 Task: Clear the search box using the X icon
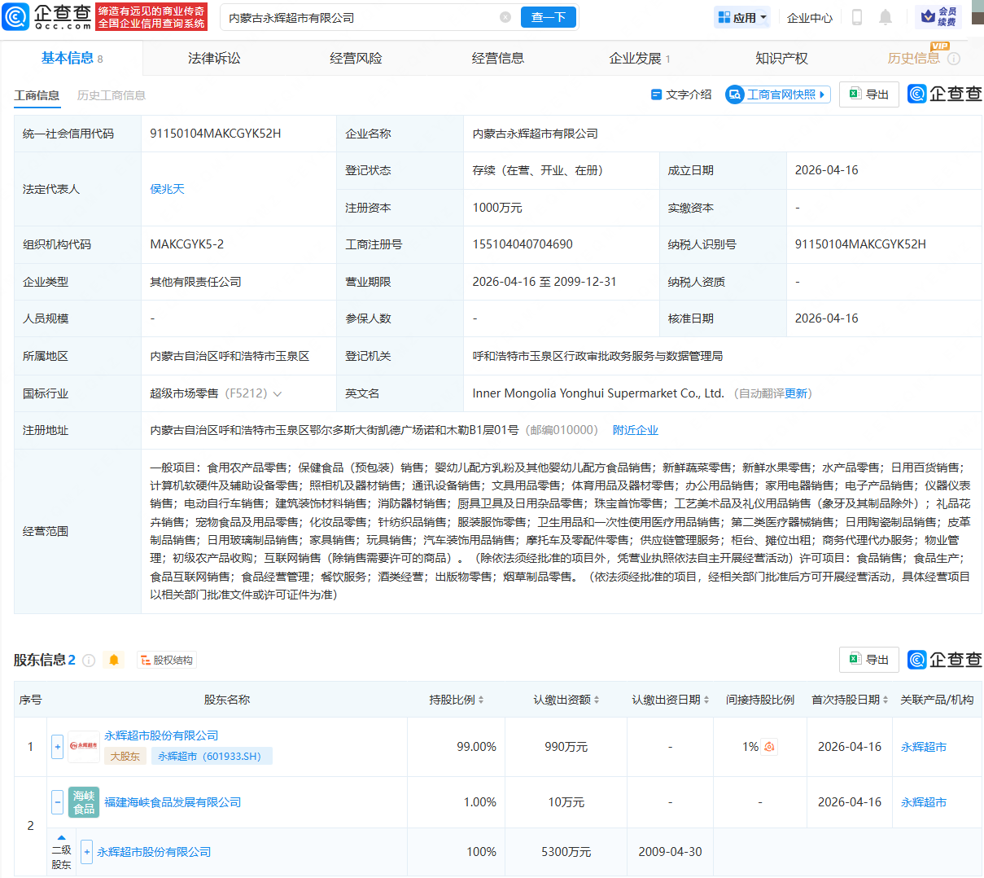(x=506, y=16)
